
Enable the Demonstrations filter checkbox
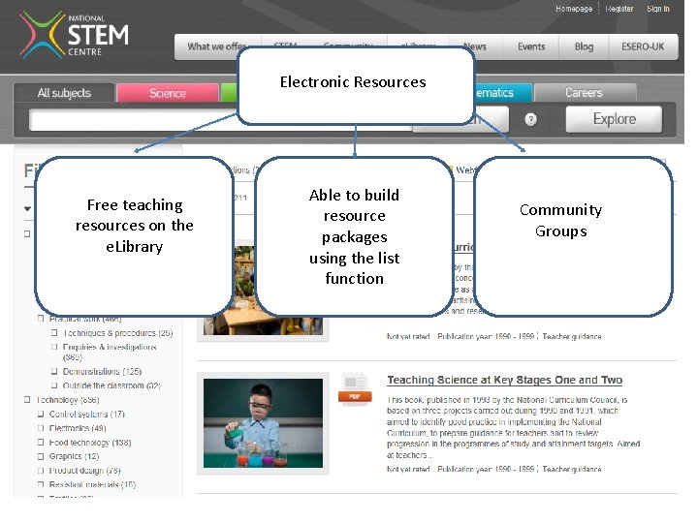coord(54,371)
